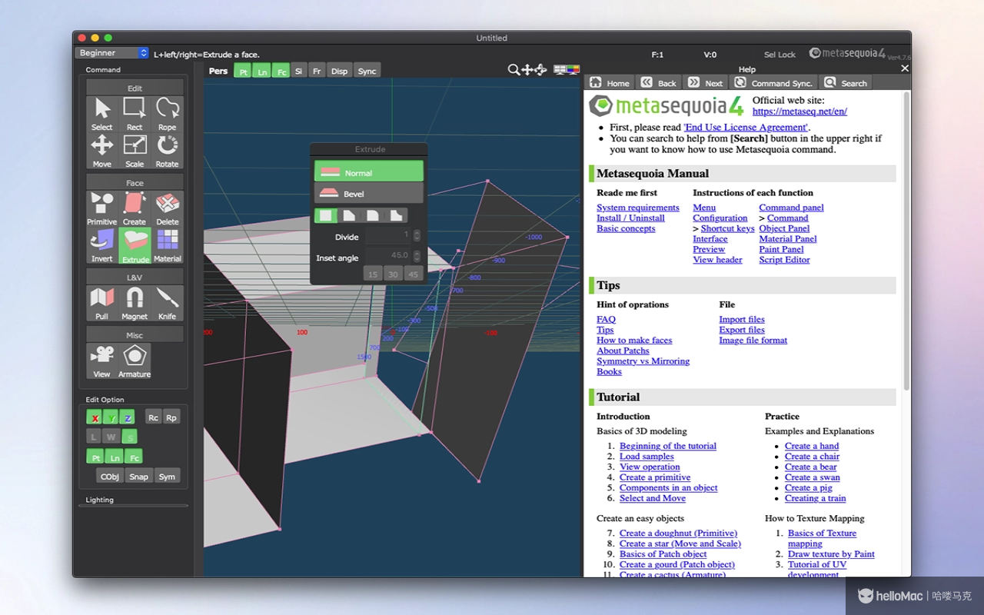The width and height of the screenshot is (984, 615).
Task: Click Next in Help toolbar
Action: click(x=706, y=83)
